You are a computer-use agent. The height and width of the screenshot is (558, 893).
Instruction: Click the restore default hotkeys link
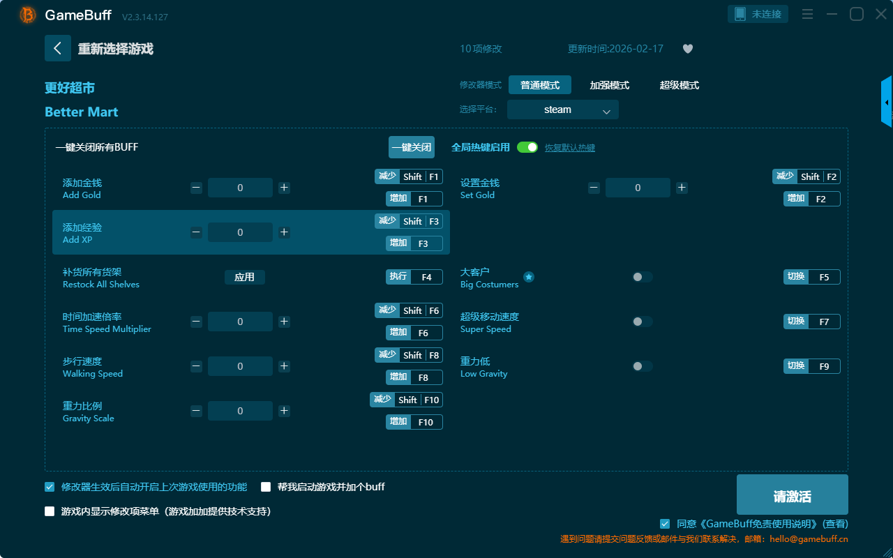tap(569, 148)
